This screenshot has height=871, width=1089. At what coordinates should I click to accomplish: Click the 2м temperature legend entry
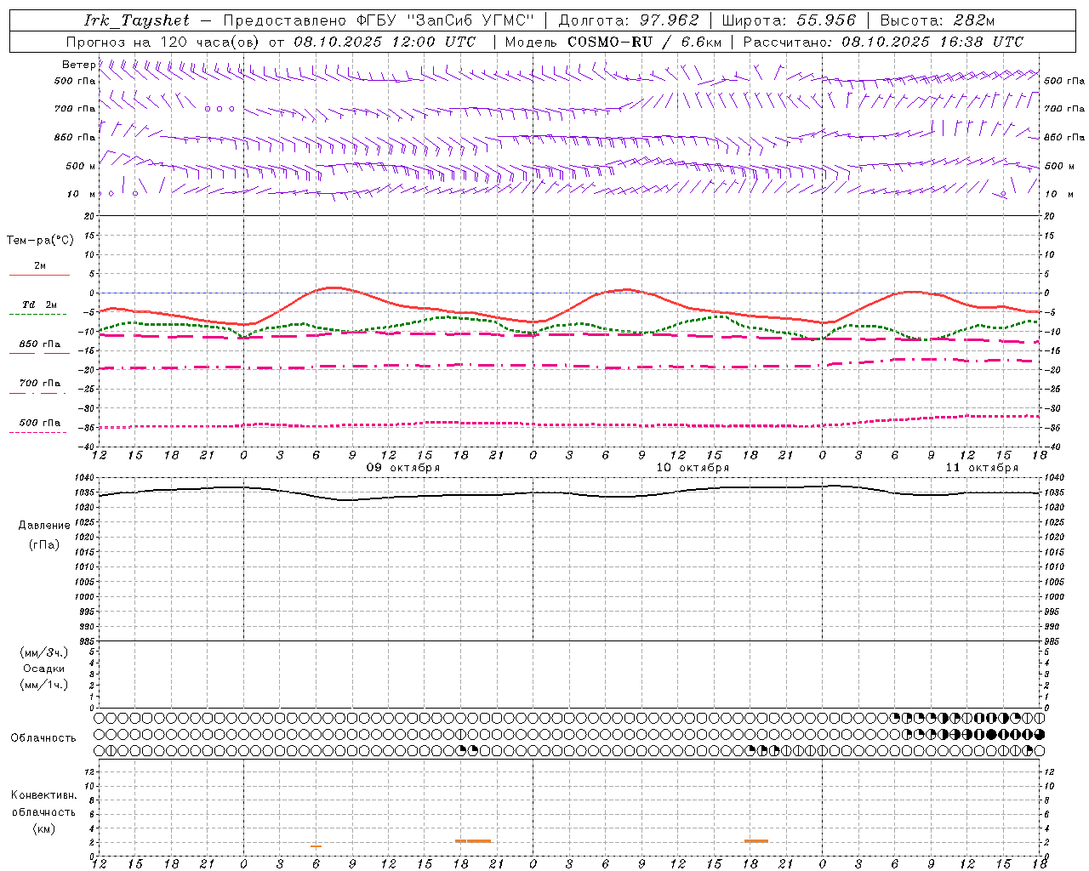(40, 265)
